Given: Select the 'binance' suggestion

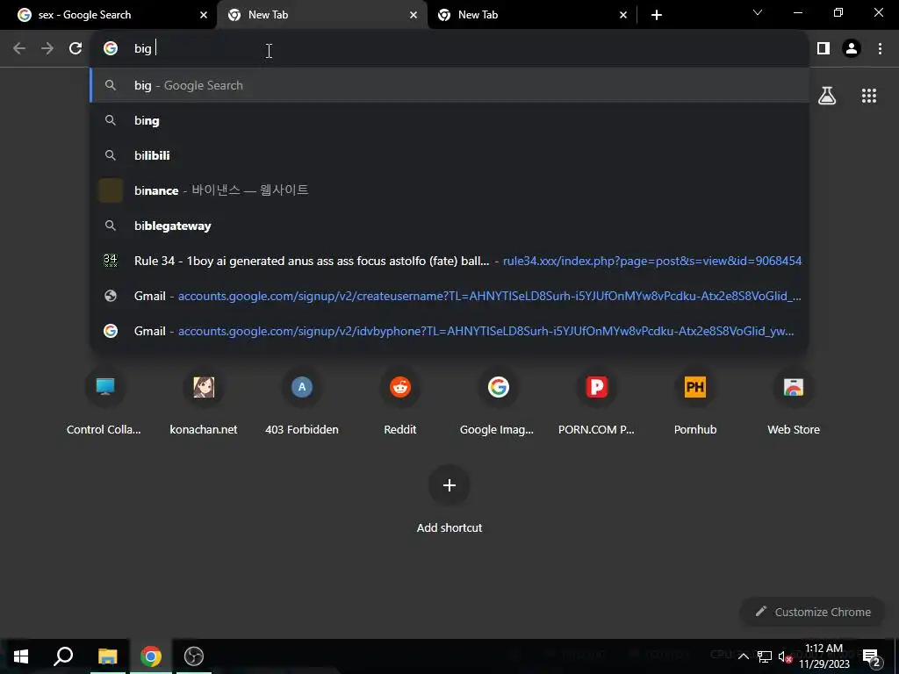Looking at the screenshot, I should pyautogui.click(x=449, y=190).
